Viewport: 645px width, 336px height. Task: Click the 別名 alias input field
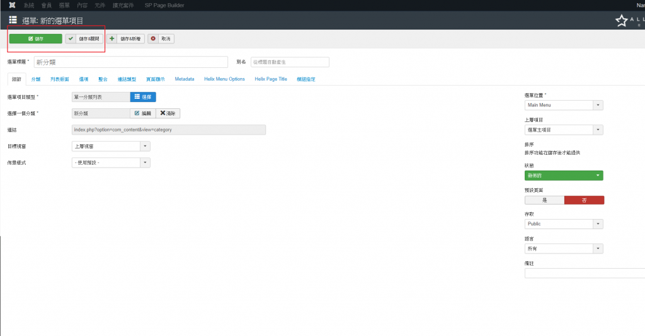coord(289,62)
